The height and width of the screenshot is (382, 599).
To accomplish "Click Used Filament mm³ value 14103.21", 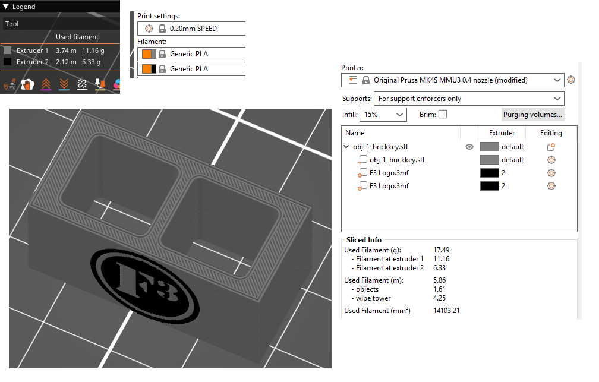I will (x=446, y=311).
